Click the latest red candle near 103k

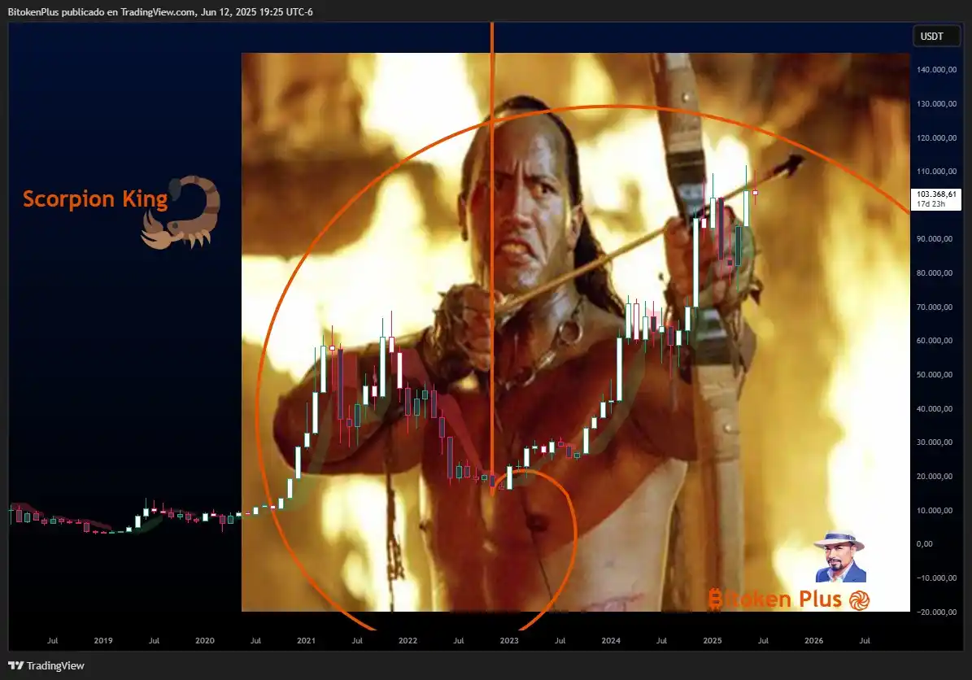coord(755,191)
